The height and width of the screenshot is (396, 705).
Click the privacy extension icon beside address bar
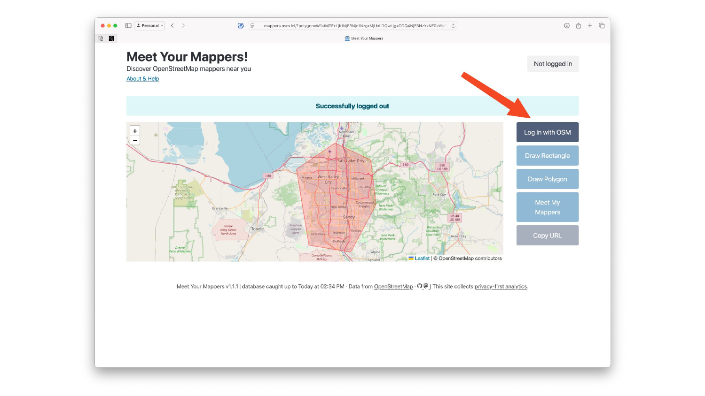[x=241, y=26]
